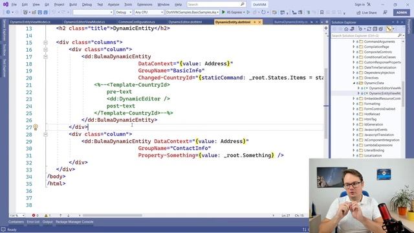The width and height of the screenshot is (414, 233).
Task: Open the Package Manager Console tab
Action: tap(74, 222)
